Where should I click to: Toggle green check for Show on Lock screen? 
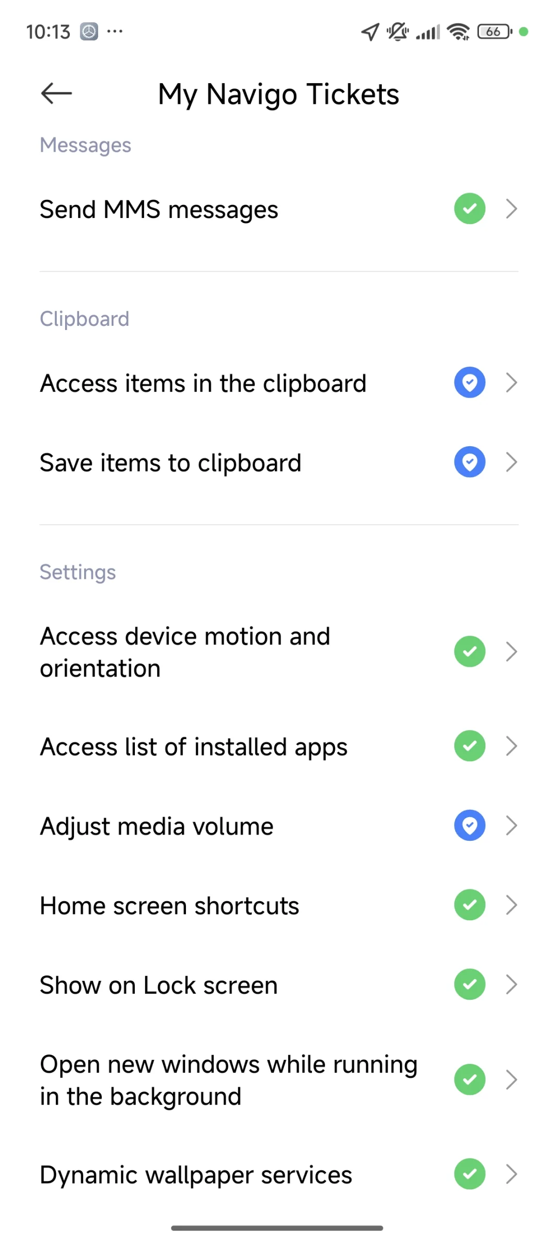coord(470,984)
